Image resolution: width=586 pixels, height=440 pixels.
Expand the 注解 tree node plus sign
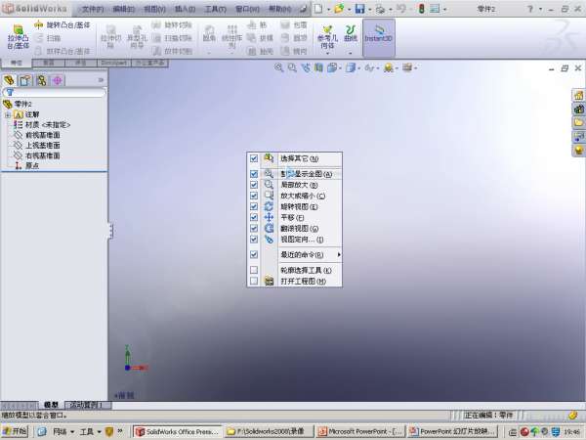tap(8, 114)
